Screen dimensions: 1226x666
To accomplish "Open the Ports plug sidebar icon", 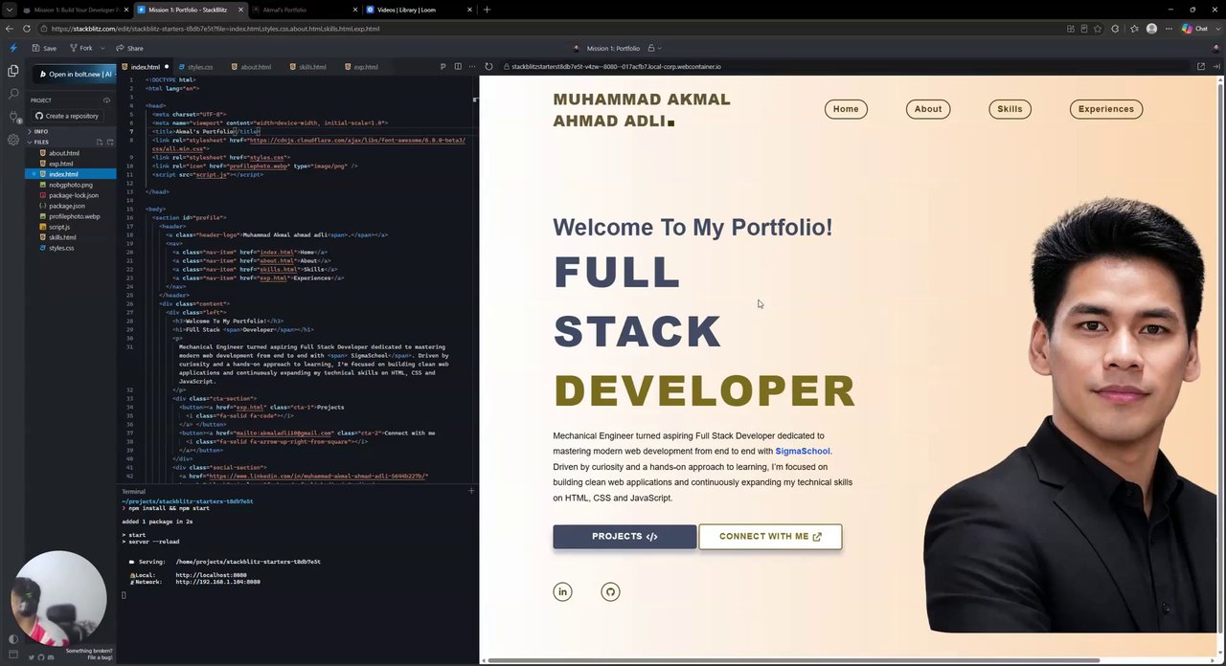I will [x=12, y=117].
